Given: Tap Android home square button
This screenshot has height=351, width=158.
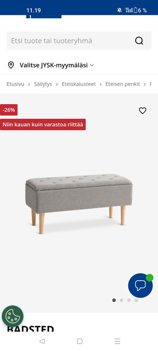Looking at the screenshot, I should pyautogui.click(x=80, y=341).
